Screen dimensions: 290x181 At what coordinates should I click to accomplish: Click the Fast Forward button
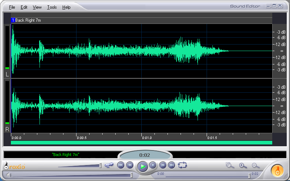coord(163,165)
